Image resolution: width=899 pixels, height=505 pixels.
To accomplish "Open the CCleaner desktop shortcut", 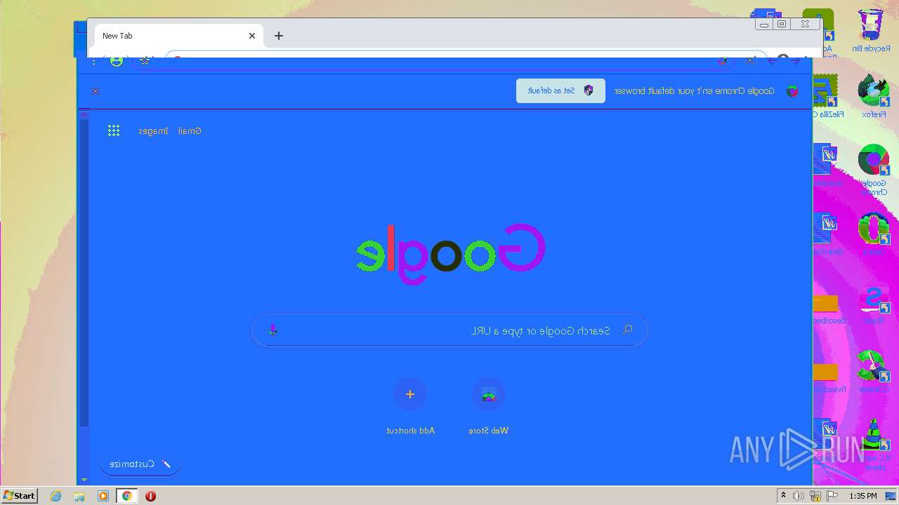I will point(873,371).
